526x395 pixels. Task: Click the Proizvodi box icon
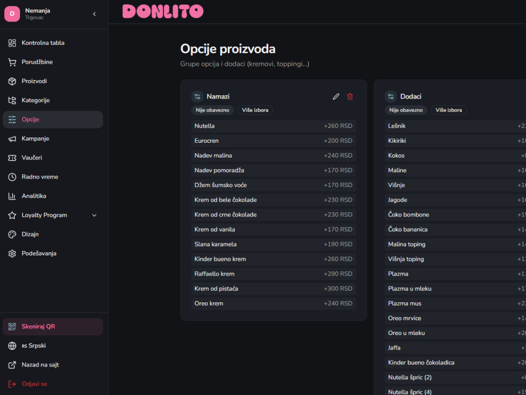pos(12,81)
